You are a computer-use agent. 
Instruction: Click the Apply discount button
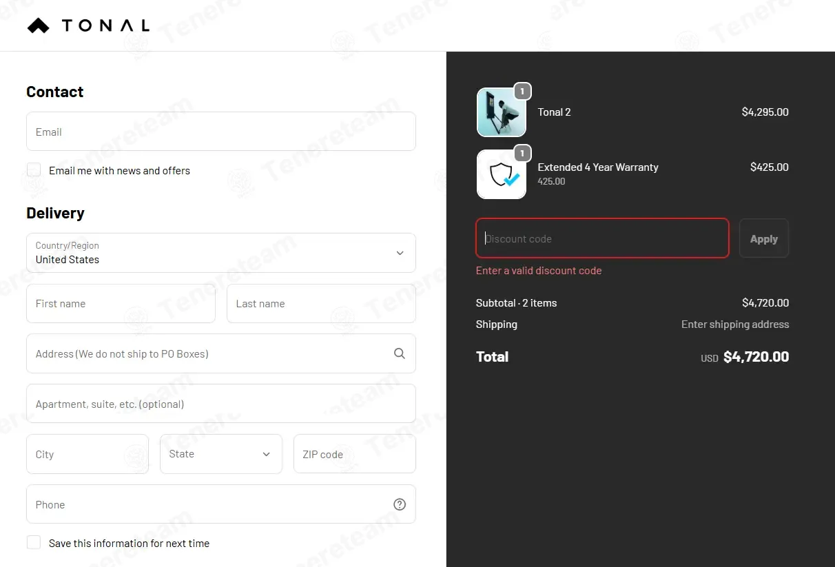tap(764, 238)
